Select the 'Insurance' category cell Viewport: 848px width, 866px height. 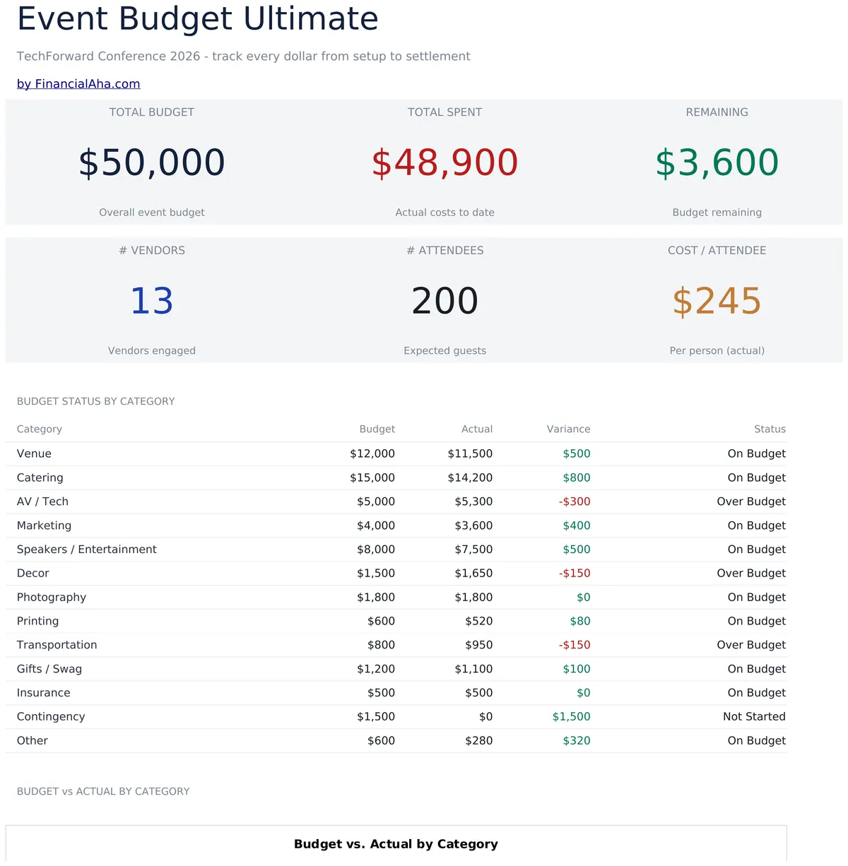[44, 693]
